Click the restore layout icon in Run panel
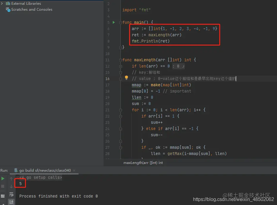This screenshot has width=277, height=205. (3, 196)
